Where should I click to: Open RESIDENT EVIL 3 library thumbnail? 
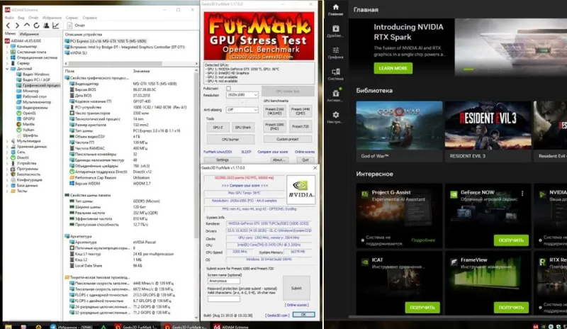pyautogui.click(x=488, y=126)
